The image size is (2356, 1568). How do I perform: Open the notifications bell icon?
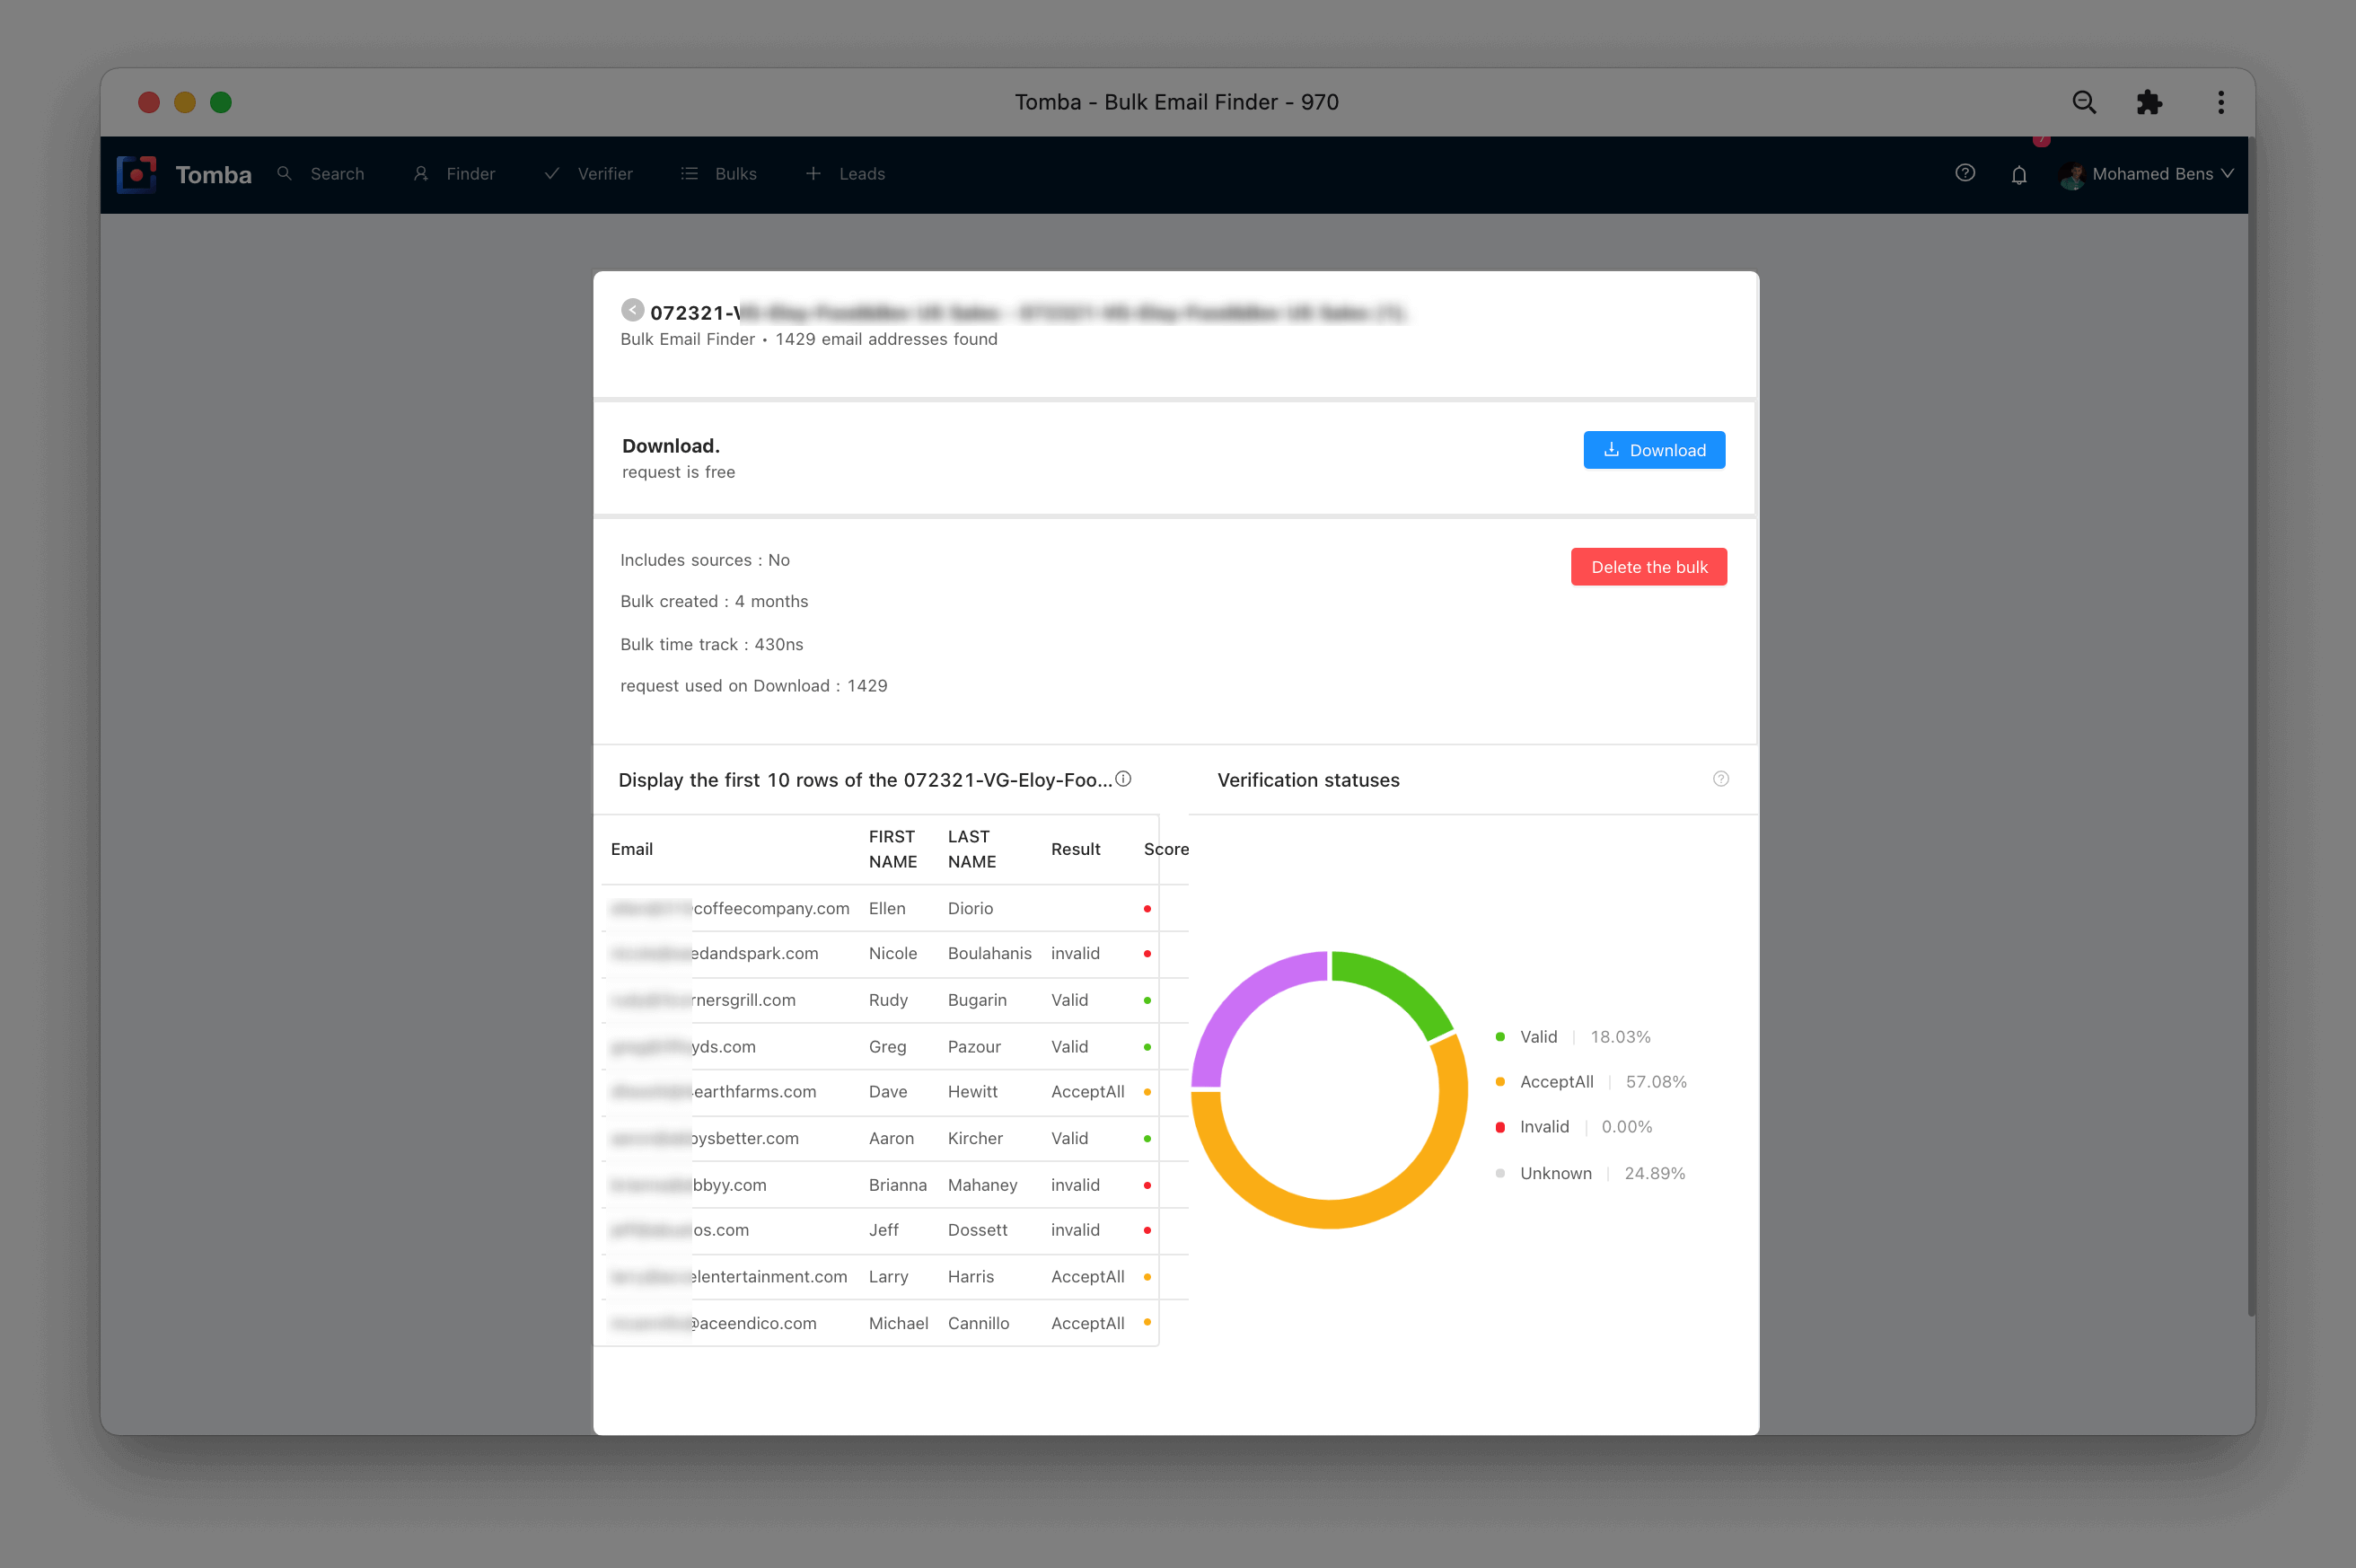pos(2018,175)
